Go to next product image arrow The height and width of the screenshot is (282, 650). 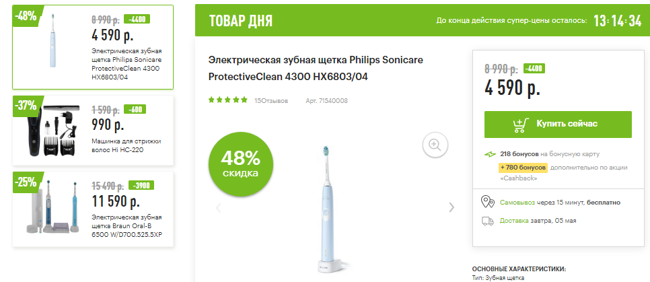[452, 207]
